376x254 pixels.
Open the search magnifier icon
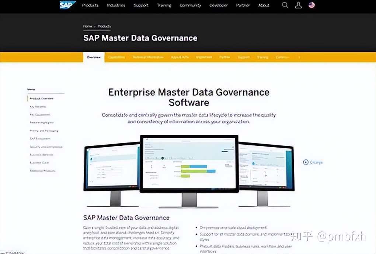[285, 5]
